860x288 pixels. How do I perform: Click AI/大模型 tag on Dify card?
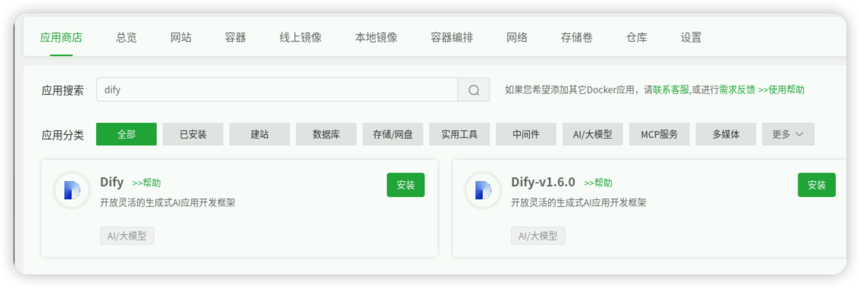[127, 236]
